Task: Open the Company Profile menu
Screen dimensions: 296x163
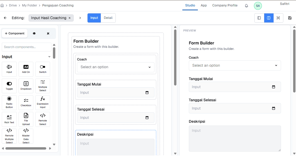Action: click(224, 5)
